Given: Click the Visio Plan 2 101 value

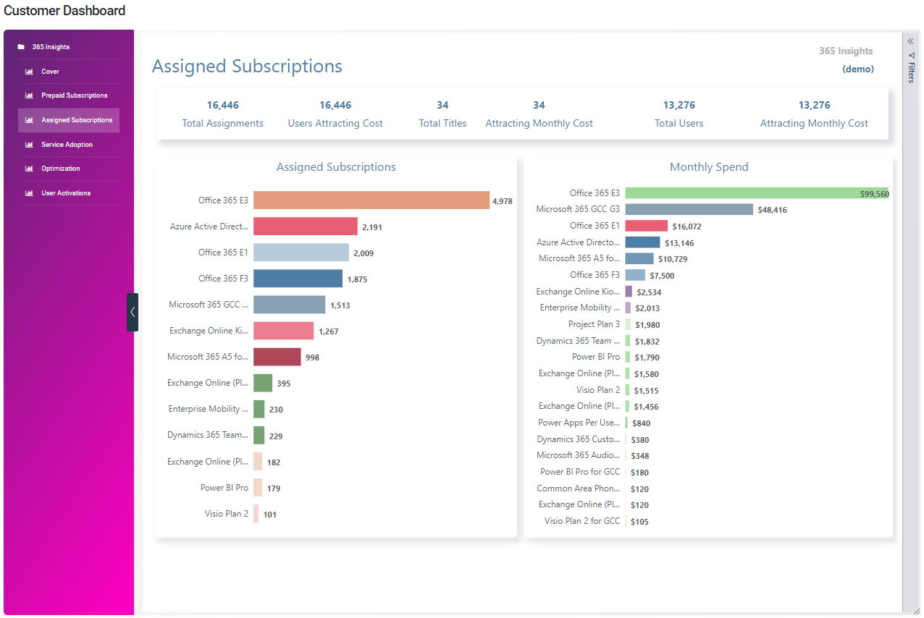Looking at the screenshot, I should click(x=269, y=515).
